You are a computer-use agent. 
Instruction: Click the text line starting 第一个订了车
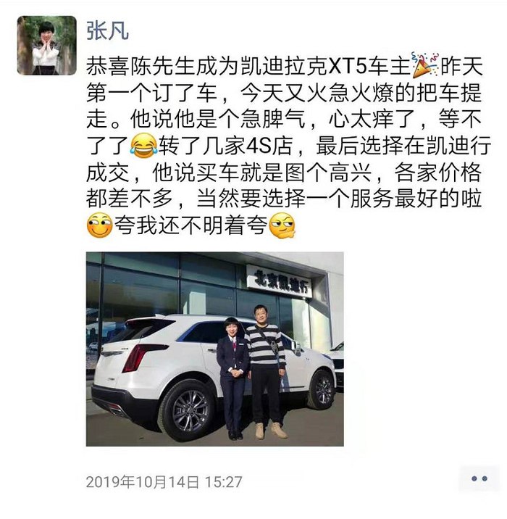point(284,93)
